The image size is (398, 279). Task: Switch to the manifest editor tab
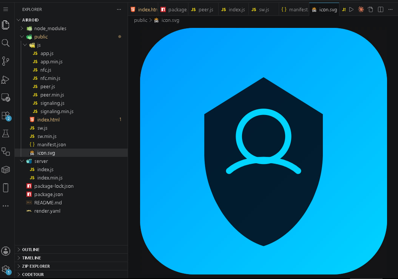(294, 10)
